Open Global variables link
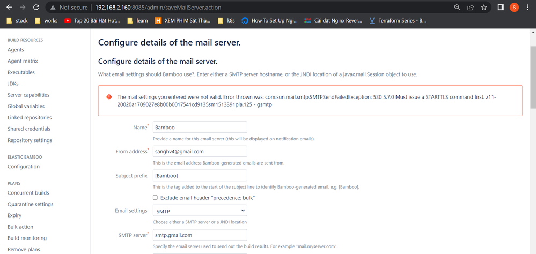 point(26,106)
